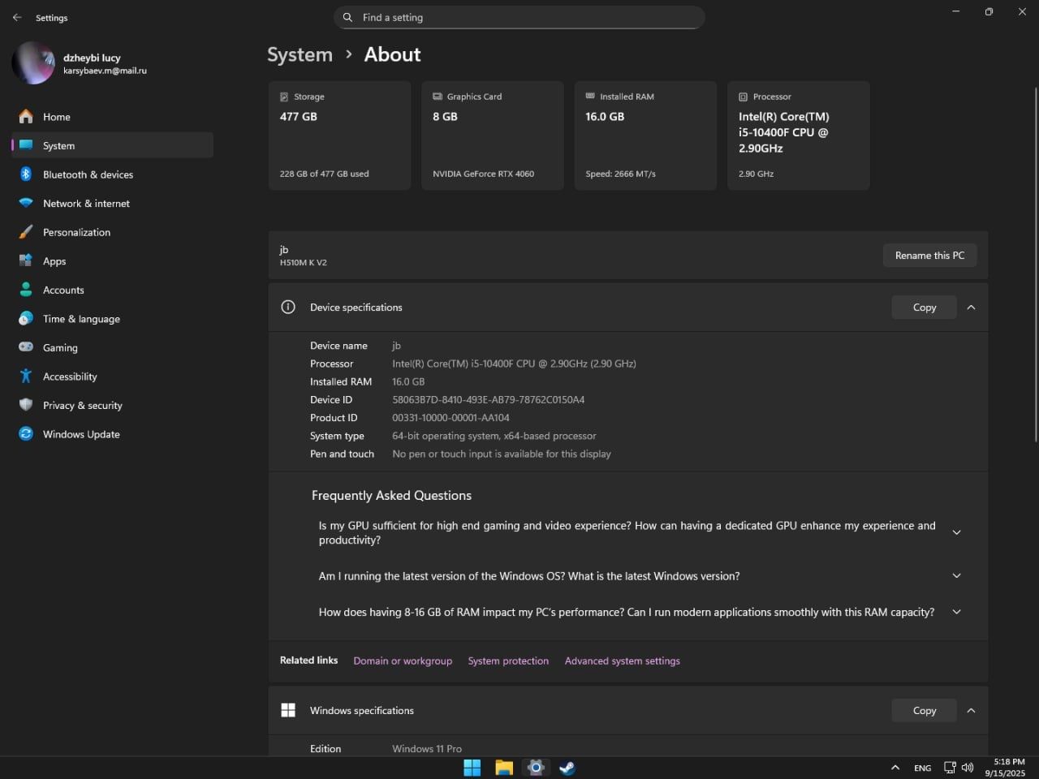Click the Windows 11 Pro edition text
The height and width of the screenshot is (779, 1039).
pos(427,749)
